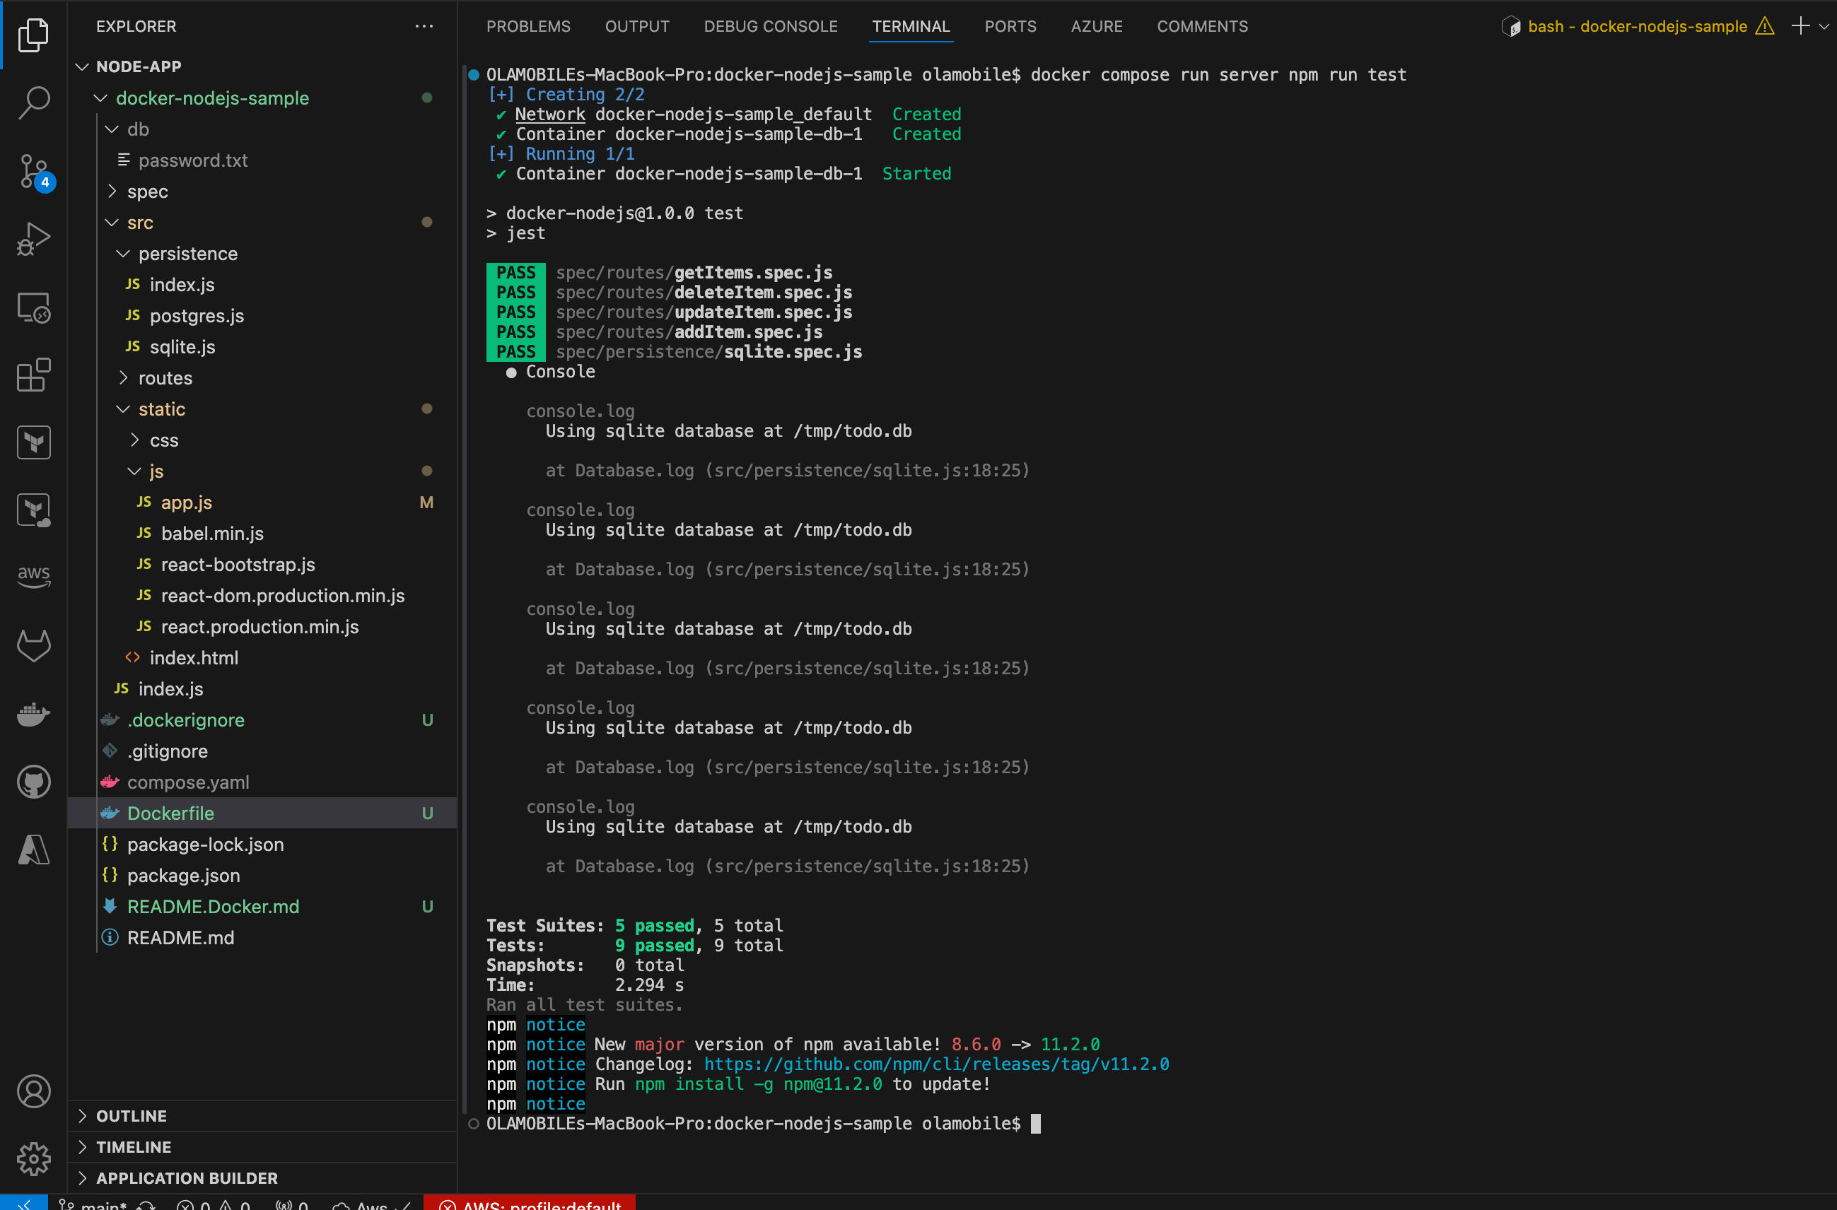Open the Remote Explorer view
The width and height of the screenshot is (1837, 1210).
[33, 307]
